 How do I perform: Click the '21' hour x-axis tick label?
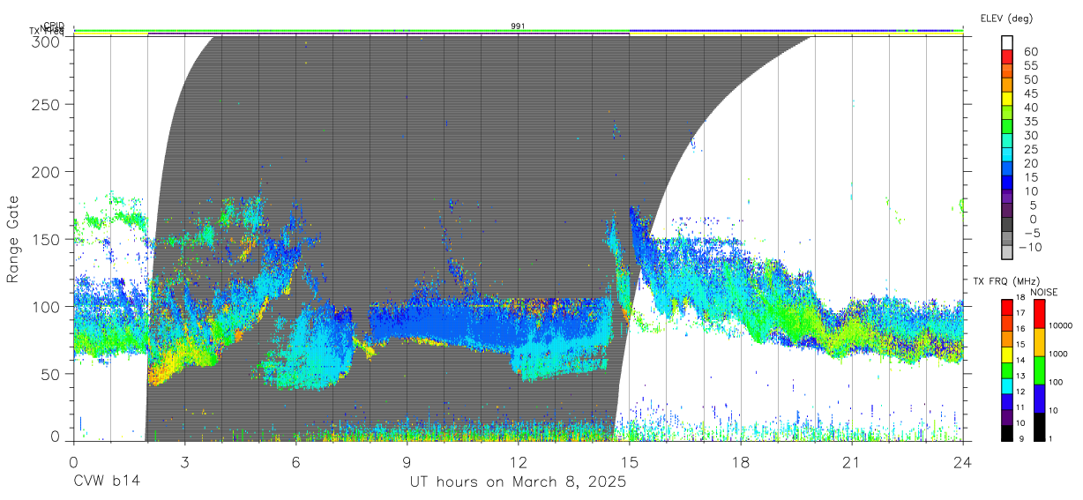tap(851, 462)
